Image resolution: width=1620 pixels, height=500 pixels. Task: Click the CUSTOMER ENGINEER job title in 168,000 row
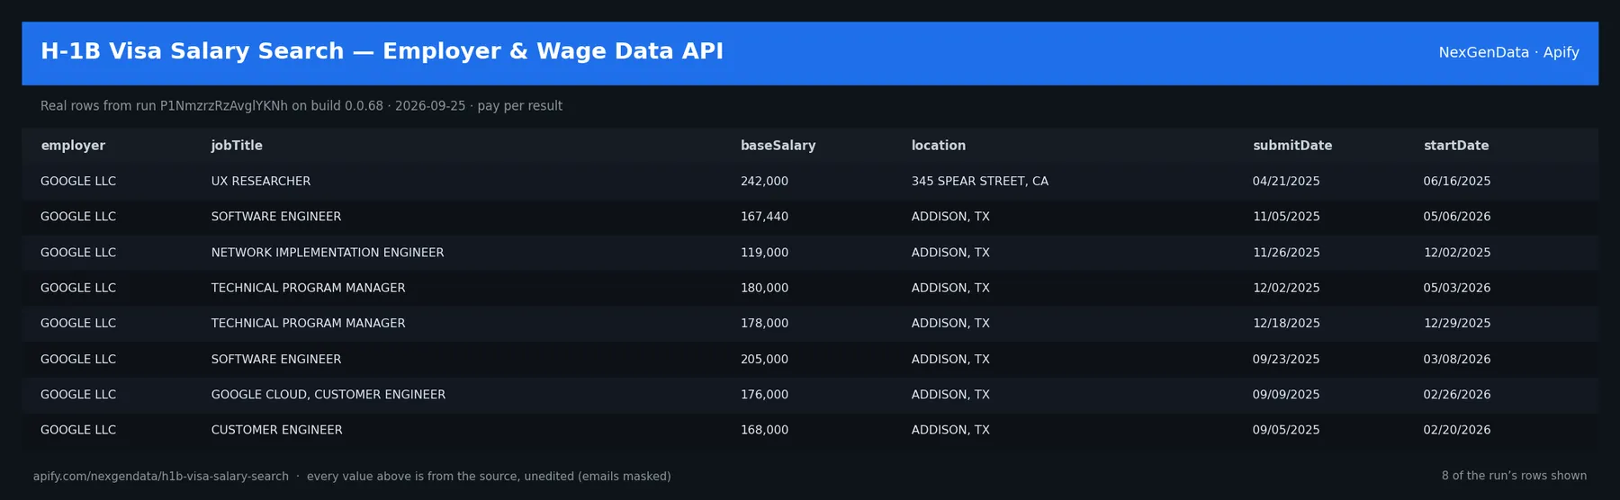click(x=276, y=430)
